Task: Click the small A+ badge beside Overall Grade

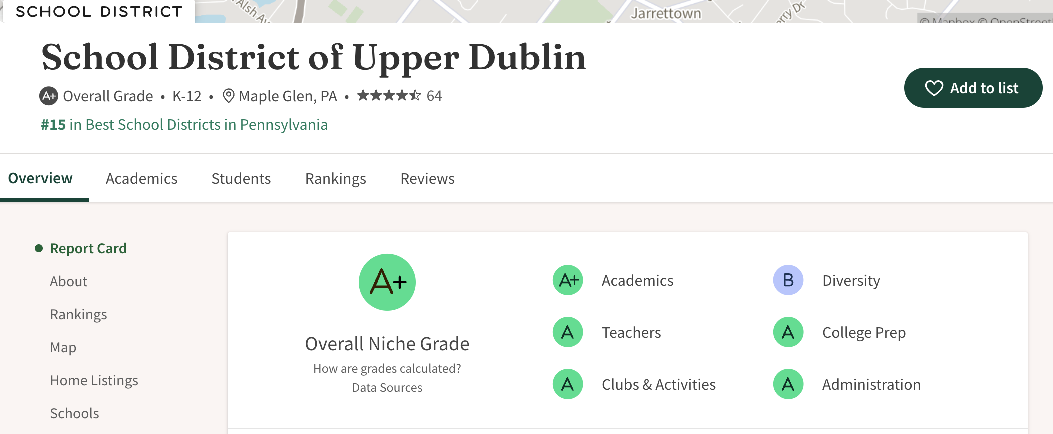Action: (x=49, y=96)
